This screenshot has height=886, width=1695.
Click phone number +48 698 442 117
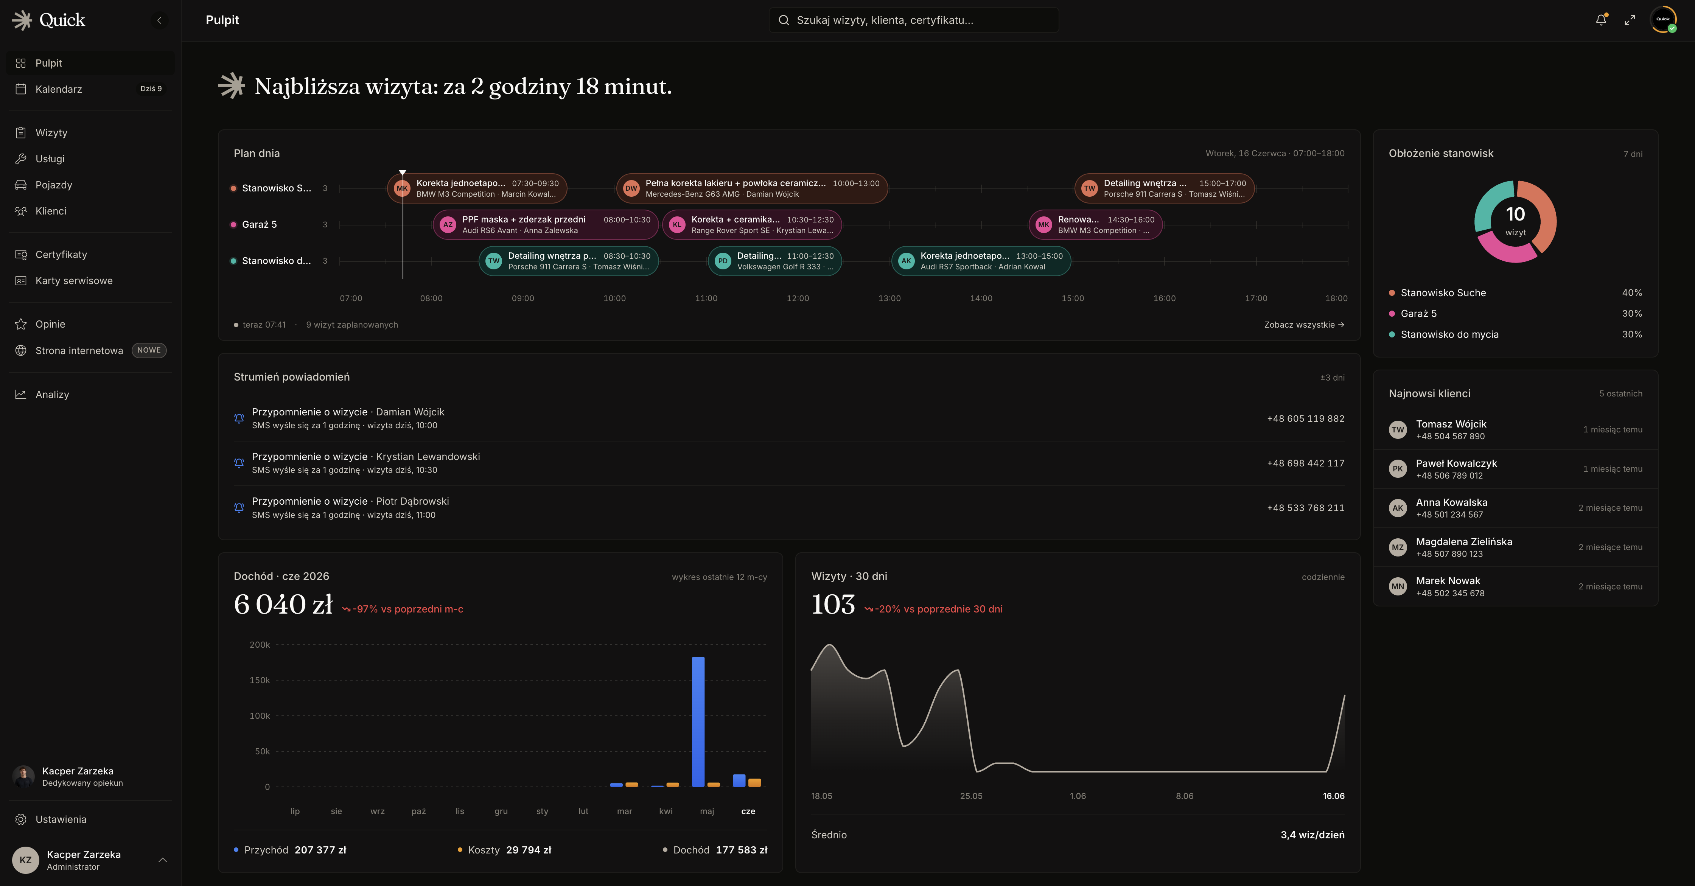pyautogui.click(x=1305, y=463)
